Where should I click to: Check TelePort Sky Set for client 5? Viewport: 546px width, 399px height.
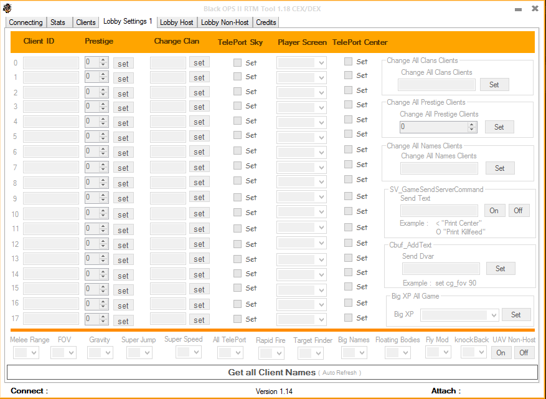point(237,135)
